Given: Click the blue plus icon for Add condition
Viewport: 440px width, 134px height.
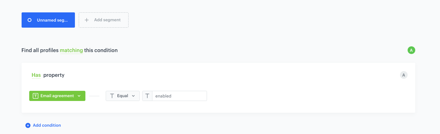Looking at the screenshot, I should pyautogui.click(x=28, y=125).
